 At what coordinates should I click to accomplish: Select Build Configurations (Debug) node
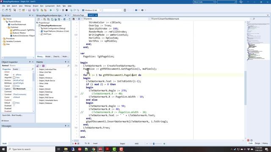click(x=54, y=28)
